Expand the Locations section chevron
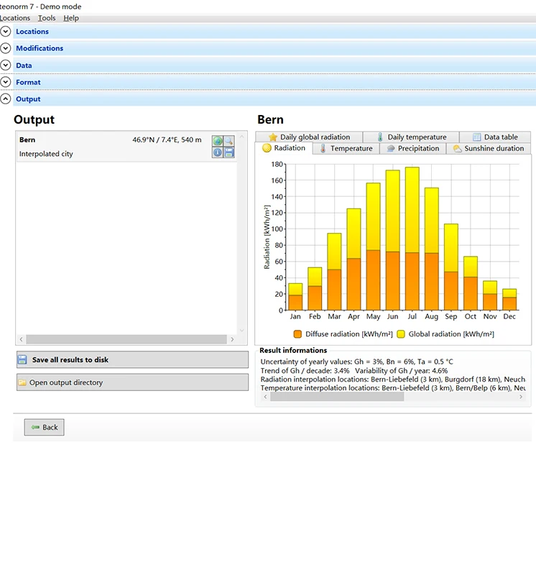Screen dimensions: 536x575 point(6,32)
